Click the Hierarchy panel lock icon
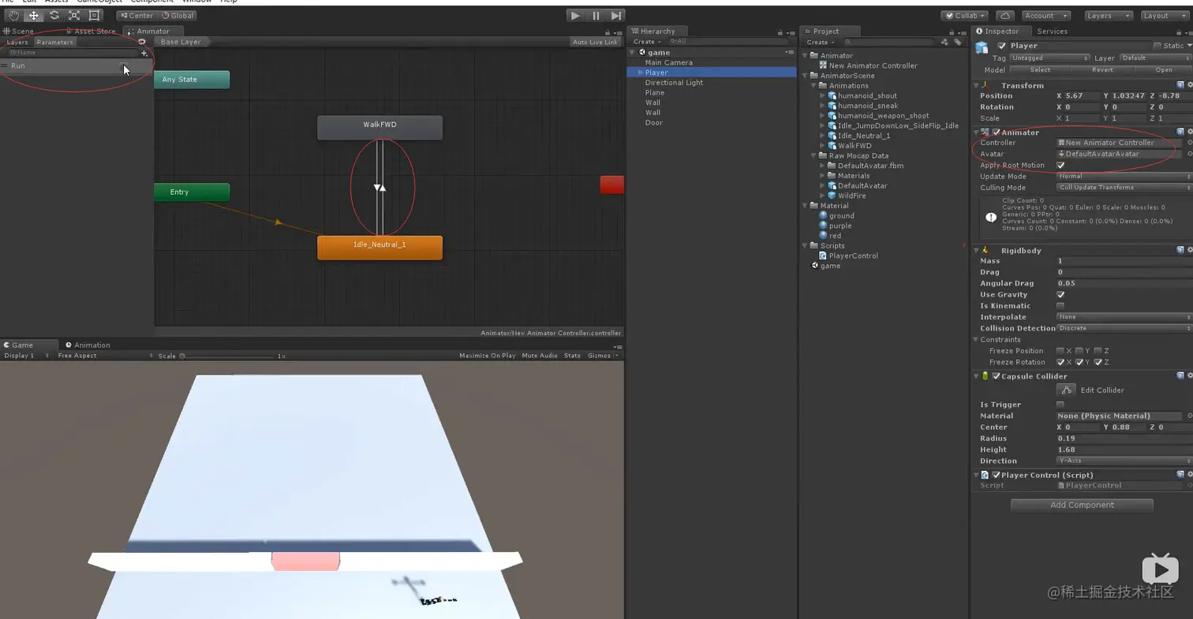This screenshot has height=619, width=1193. tap(780, 32)
